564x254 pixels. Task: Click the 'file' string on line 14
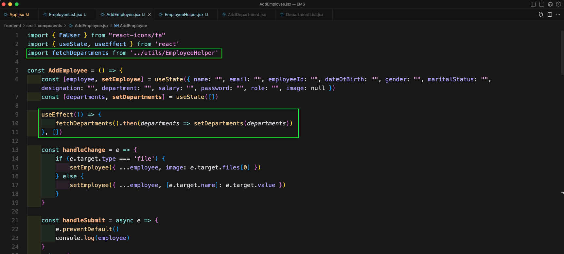[x=144, y=159]
